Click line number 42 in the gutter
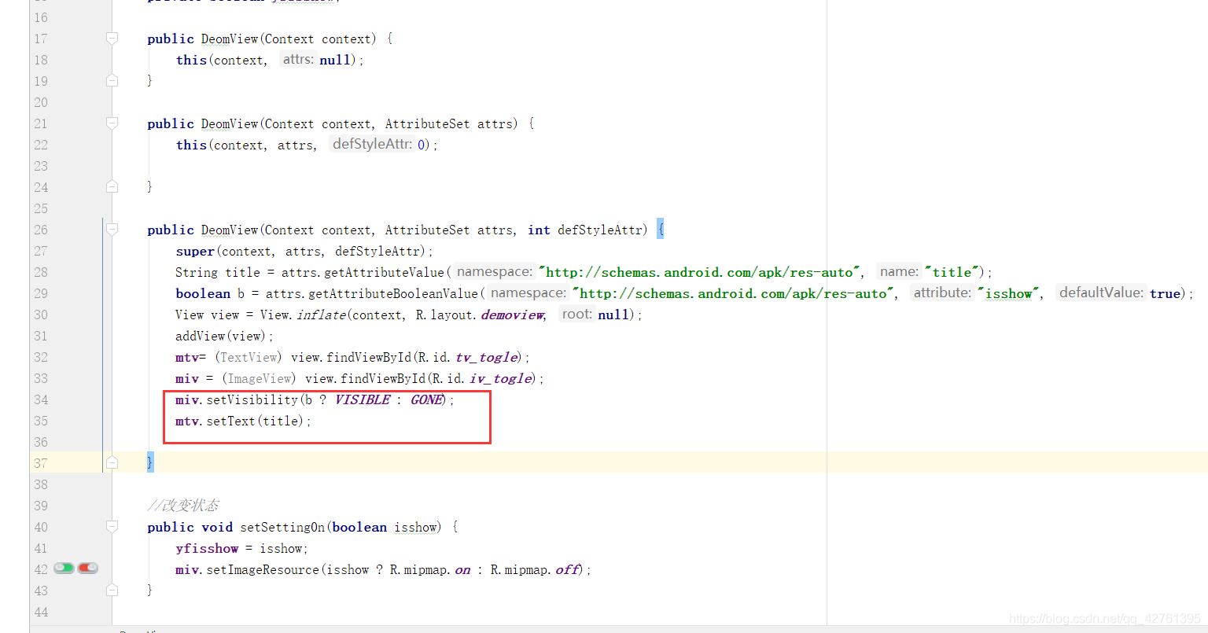This screenshot has height=633, width=1208. [40, 567]
